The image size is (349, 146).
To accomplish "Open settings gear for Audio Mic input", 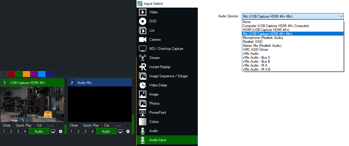I will 128,131.
